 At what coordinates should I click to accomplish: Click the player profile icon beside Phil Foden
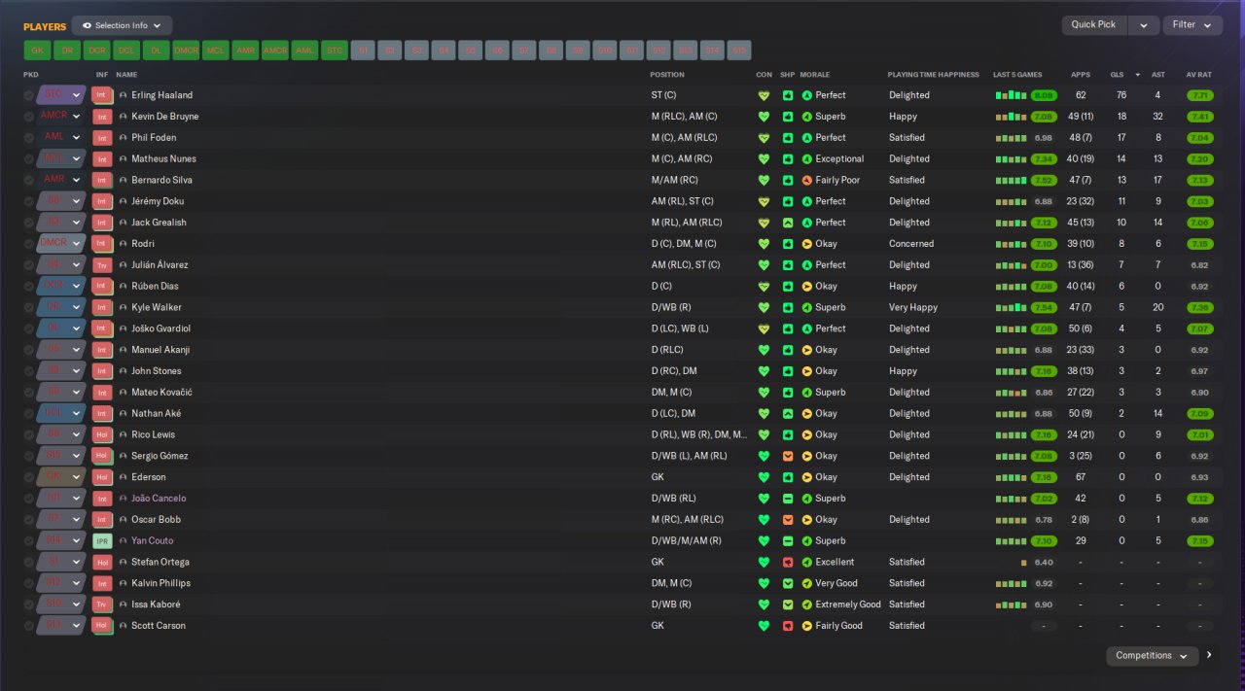click(x=124, y=138)
